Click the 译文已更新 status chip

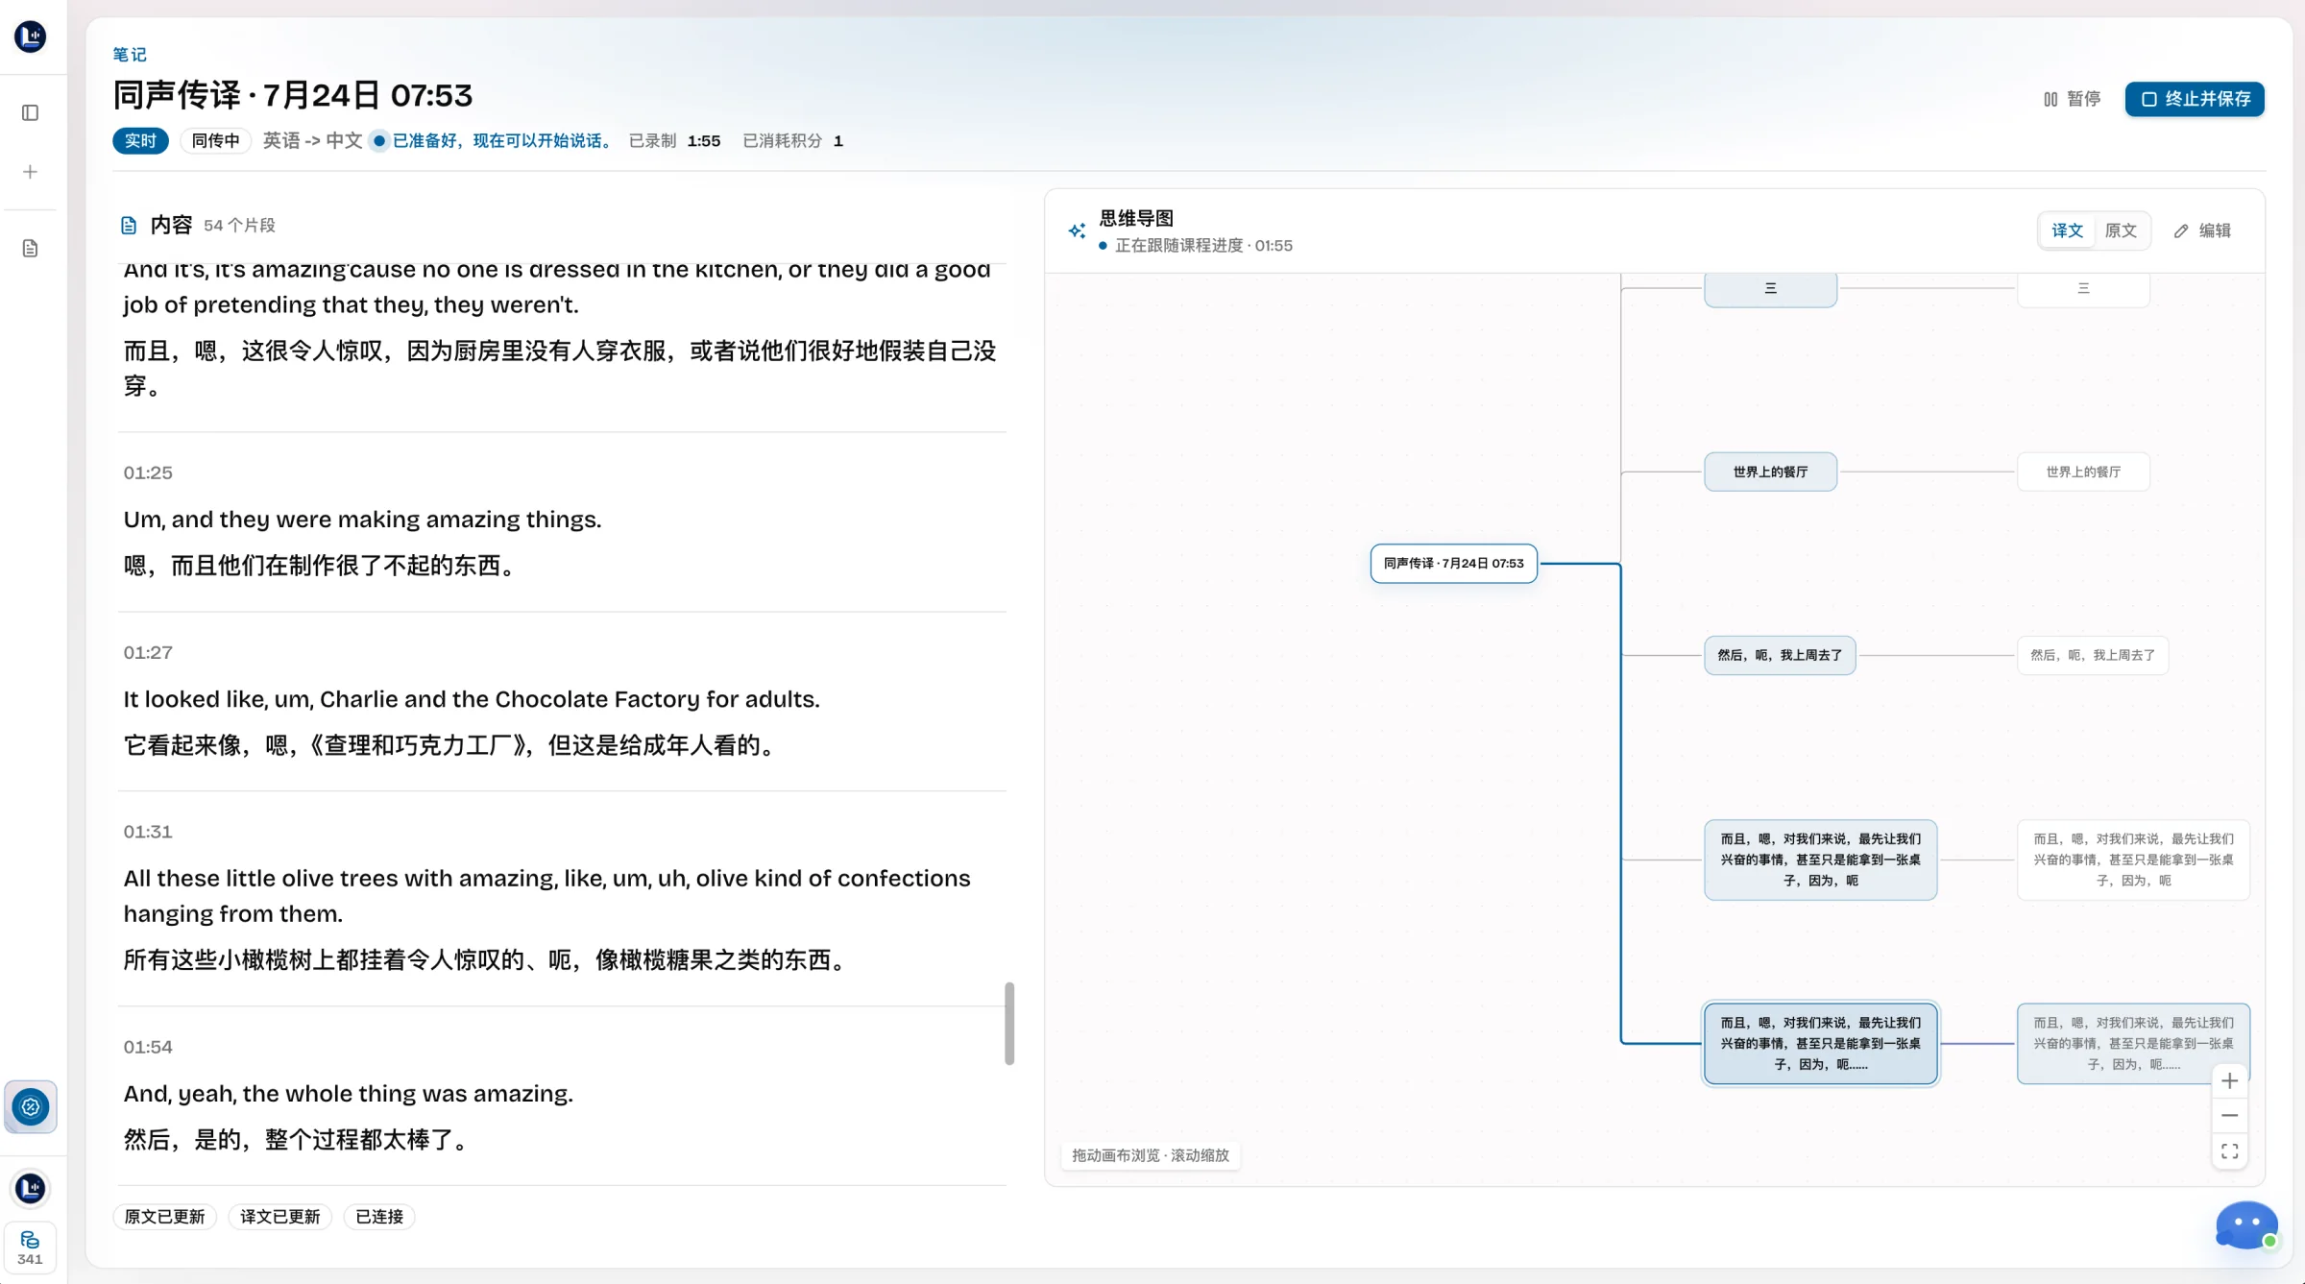[x=279, y=1218]
